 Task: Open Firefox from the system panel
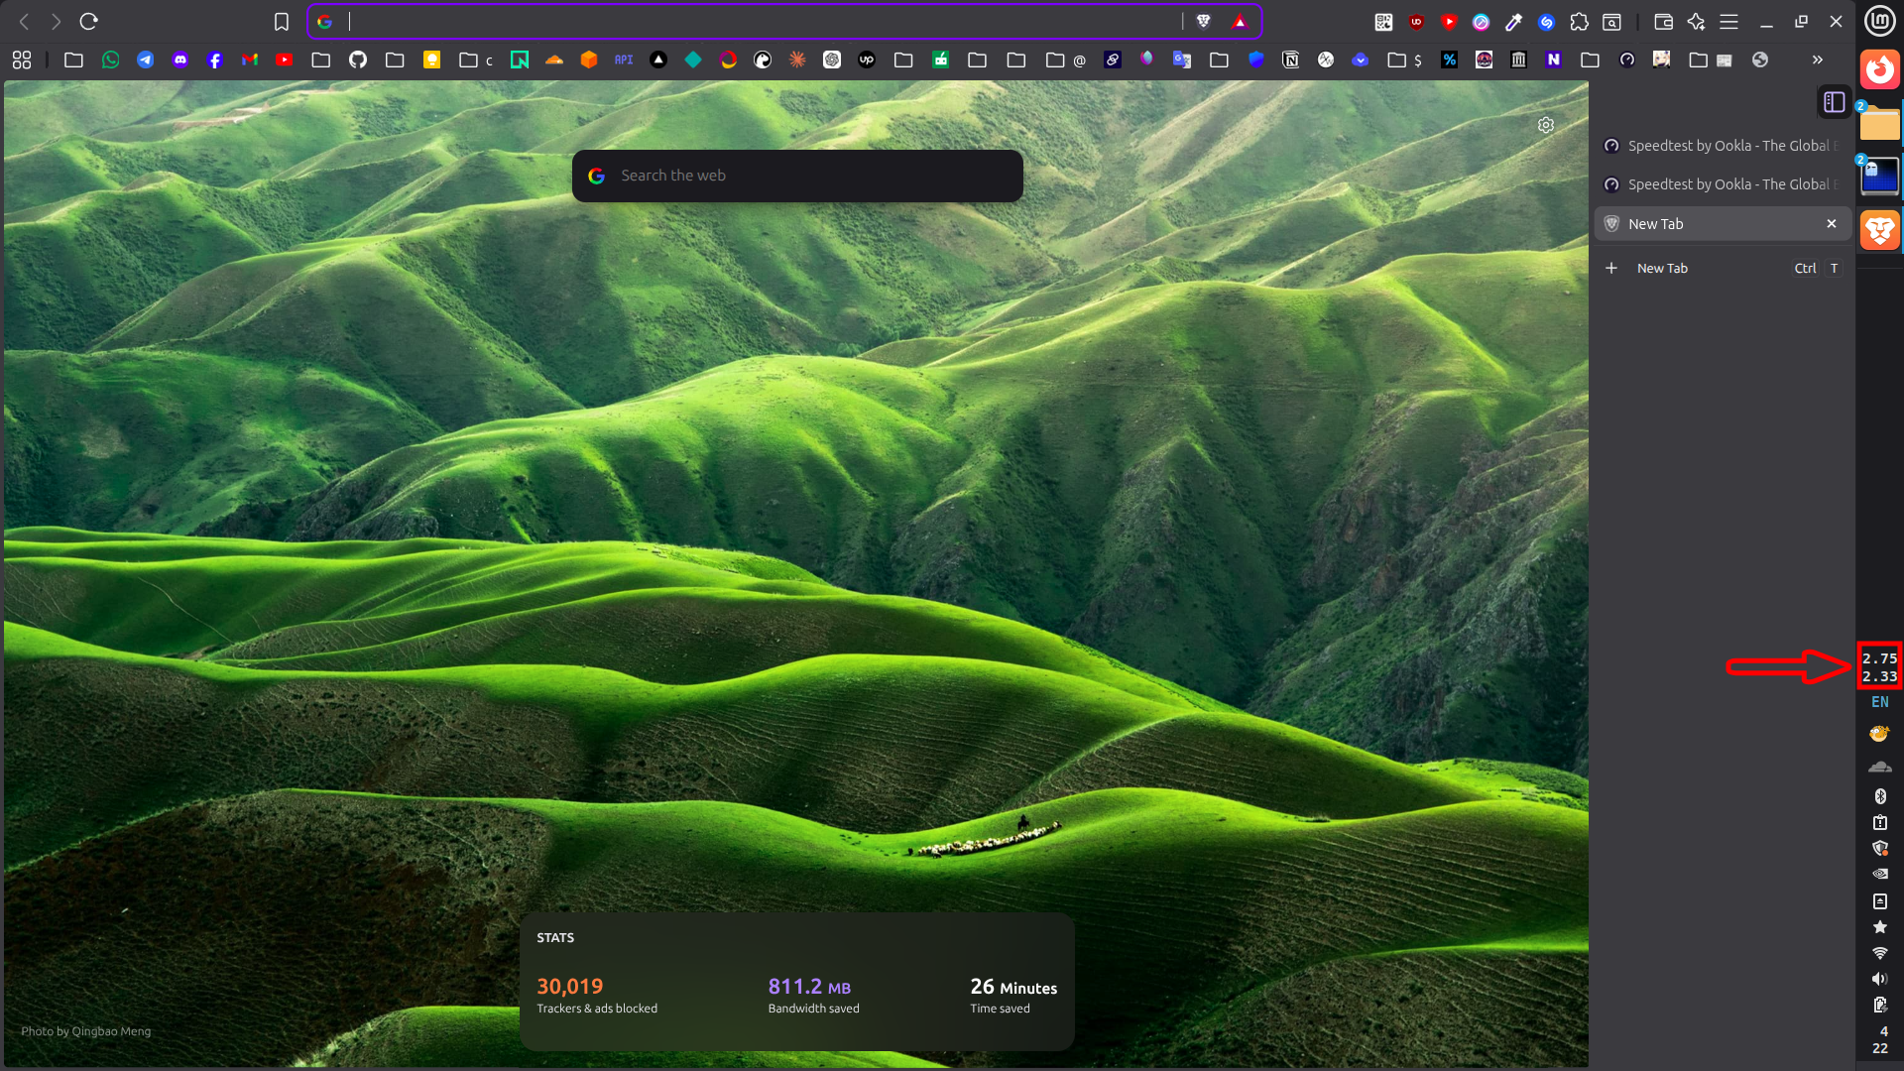(x=1879, y=69)
